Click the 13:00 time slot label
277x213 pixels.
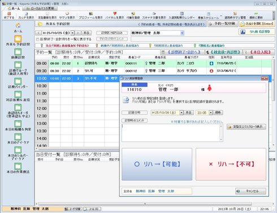click(42, 124)
